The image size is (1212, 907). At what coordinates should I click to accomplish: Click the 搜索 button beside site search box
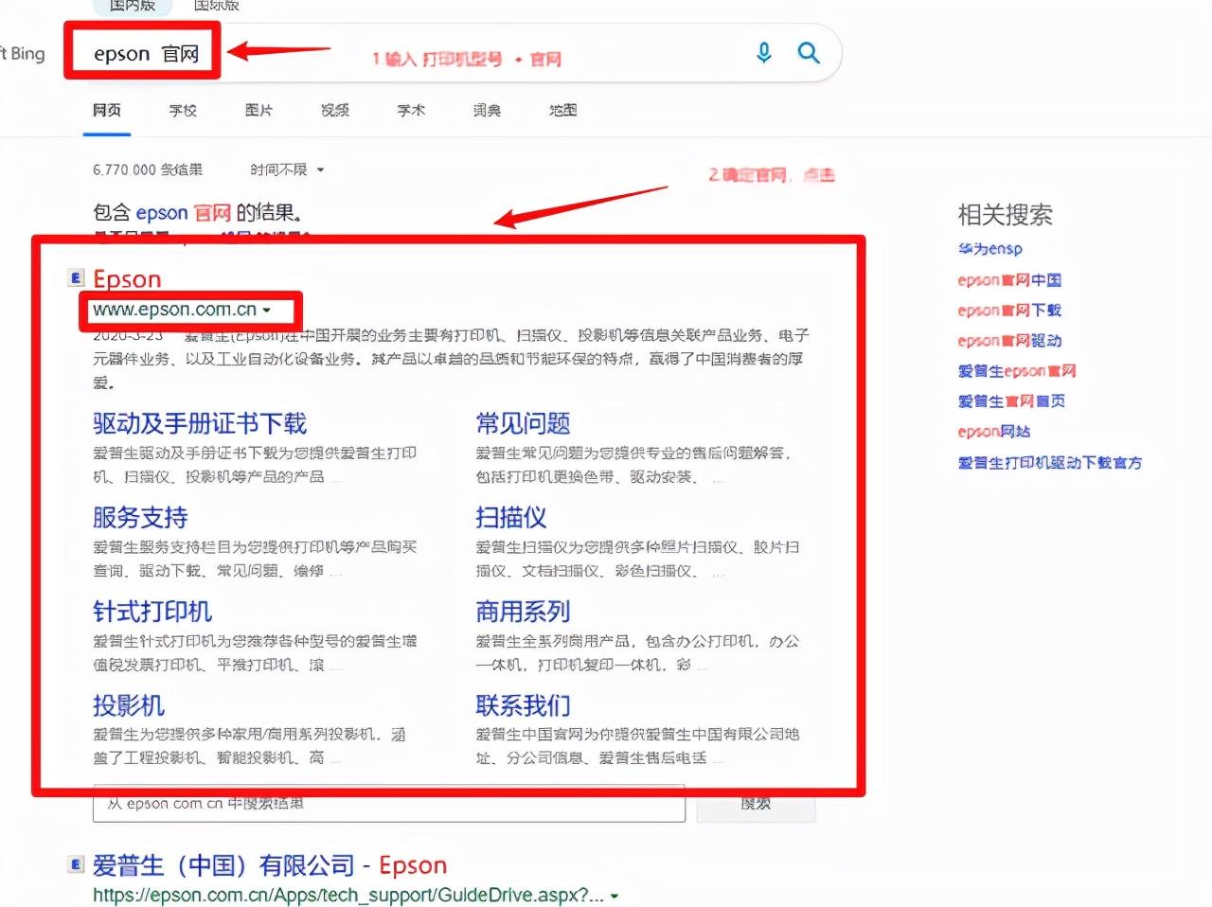[x=756, y=804]
